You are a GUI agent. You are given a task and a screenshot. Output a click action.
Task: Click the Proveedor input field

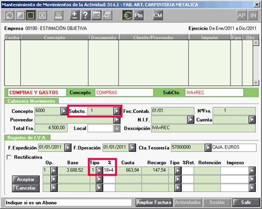tap(74, 120)
